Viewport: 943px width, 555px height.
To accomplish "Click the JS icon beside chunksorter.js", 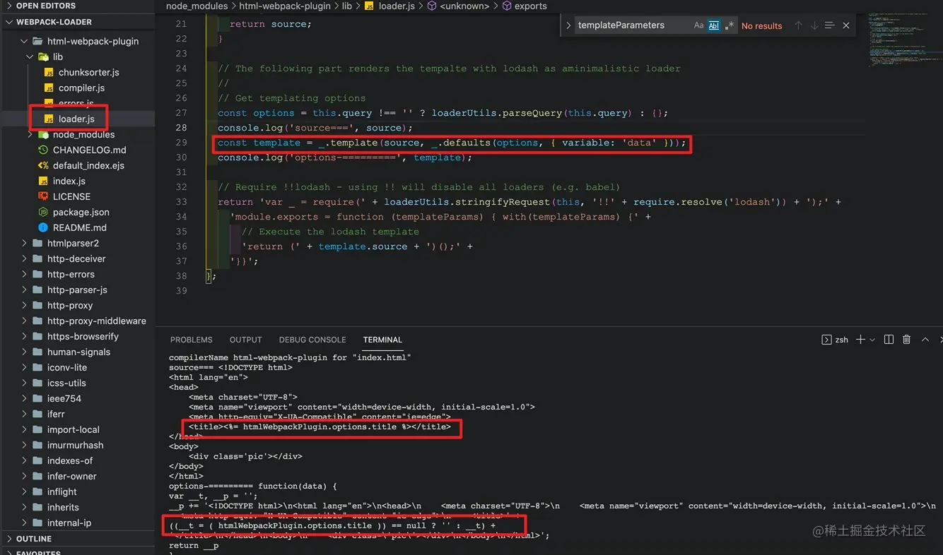I will tap(49, 72).
